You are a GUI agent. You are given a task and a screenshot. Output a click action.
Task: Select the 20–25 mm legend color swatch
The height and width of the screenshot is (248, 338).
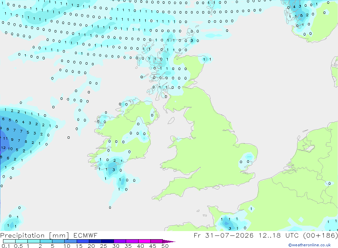pyautogui.click(x=95, y=241)
